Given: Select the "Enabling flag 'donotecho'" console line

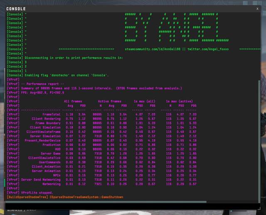Looking at the screenshot, I should point(58,75).
